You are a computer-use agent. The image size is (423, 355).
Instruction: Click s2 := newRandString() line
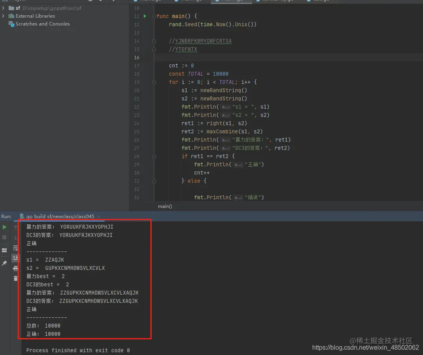coord(214,99)
